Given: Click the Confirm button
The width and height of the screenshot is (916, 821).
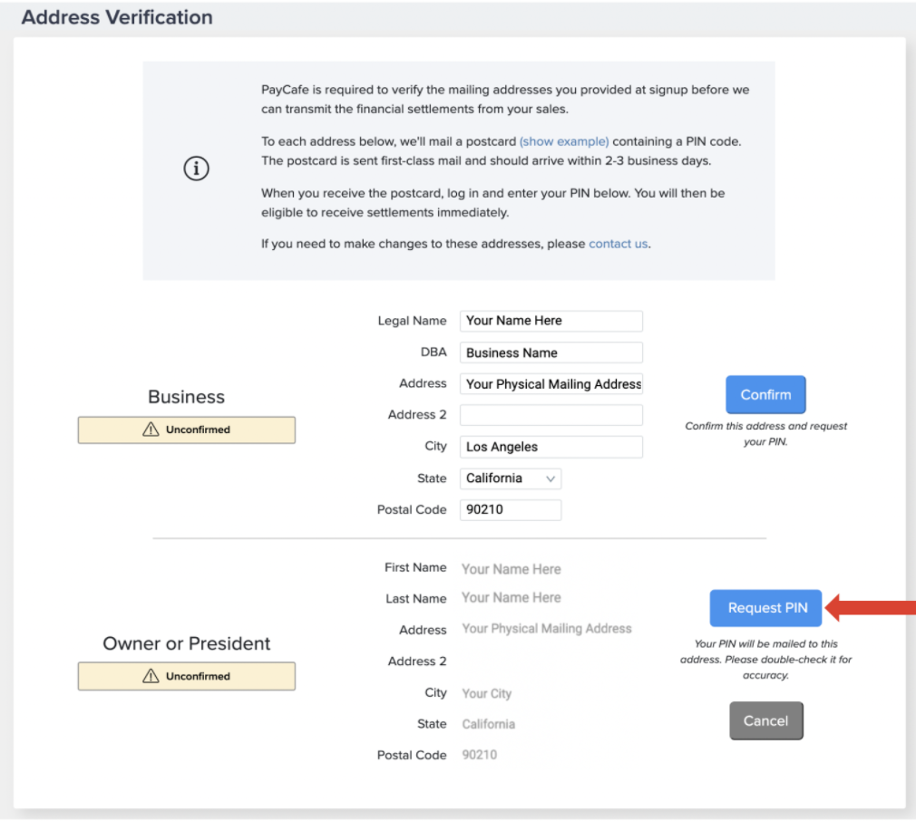Looking at the screenshot, I should pyautogui.click(x=765, y=394).
